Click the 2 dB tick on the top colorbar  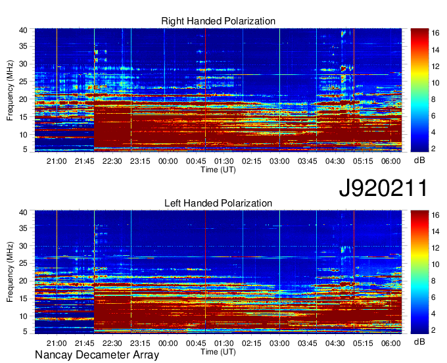click(433, 148)
